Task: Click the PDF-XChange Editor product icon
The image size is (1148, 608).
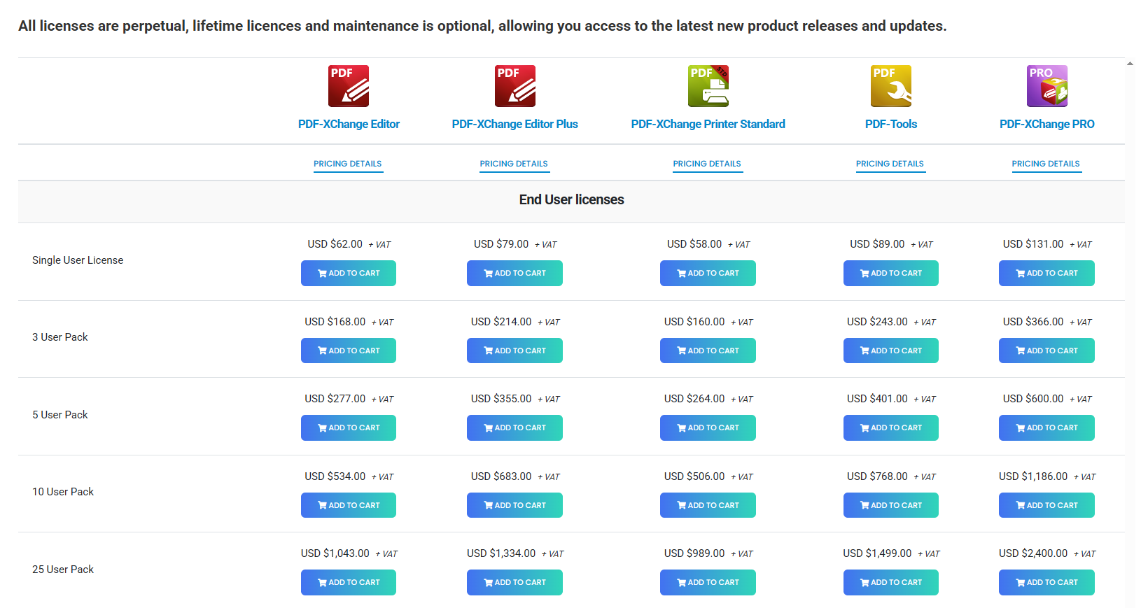Action: (x=349, y=86)
